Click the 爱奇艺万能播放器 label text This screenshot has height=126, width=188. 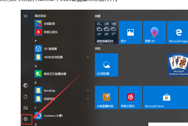point(55,74)
